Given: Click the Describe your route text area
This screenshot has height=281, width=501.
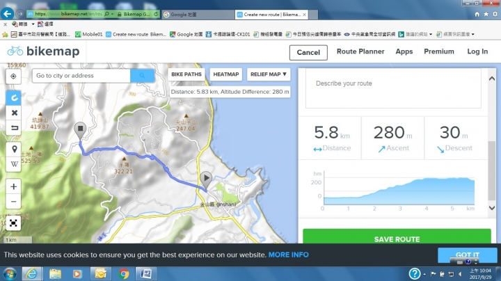Looking at the screenshot, I should click(393, 89).
